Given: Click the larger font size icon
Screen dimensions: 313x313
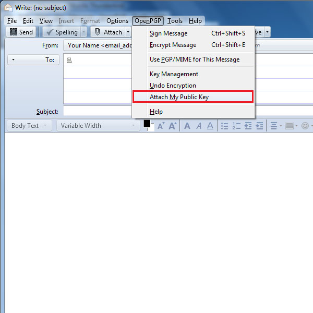Looking at the screenshot, I should point(173,126).
